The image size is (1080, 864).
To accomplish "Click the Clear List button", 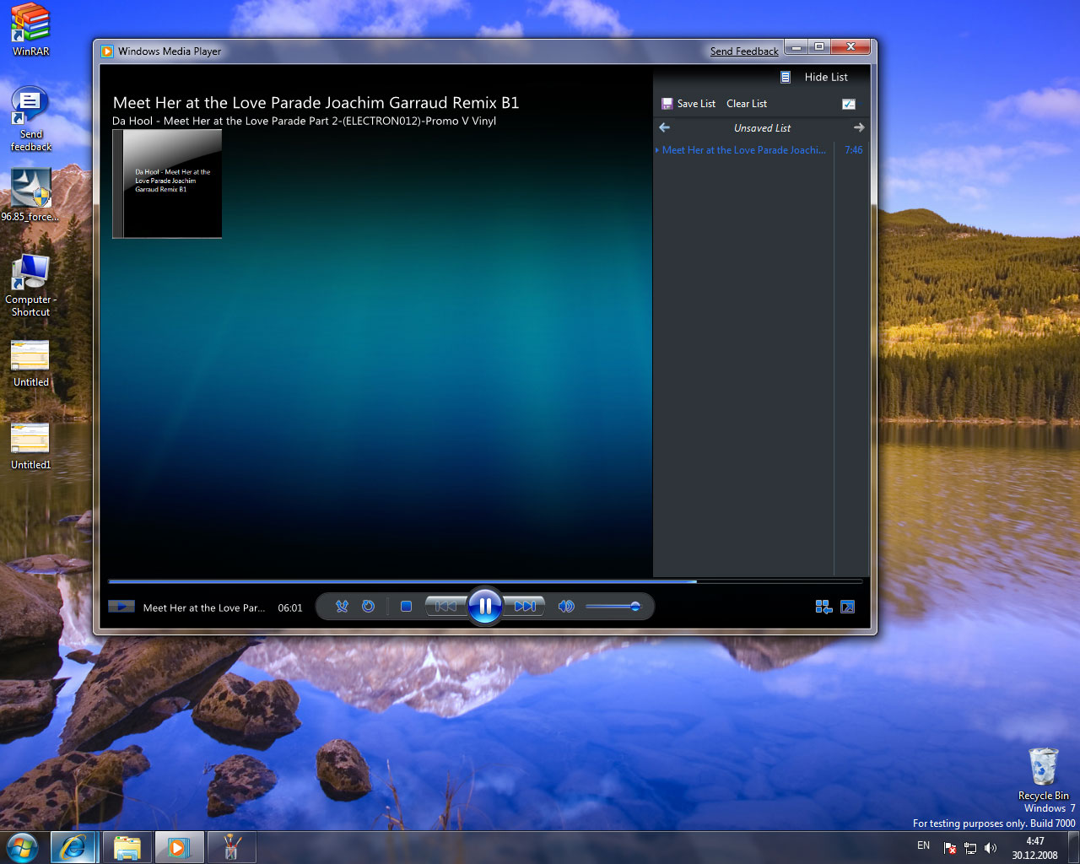I will (x=747, y=104).
